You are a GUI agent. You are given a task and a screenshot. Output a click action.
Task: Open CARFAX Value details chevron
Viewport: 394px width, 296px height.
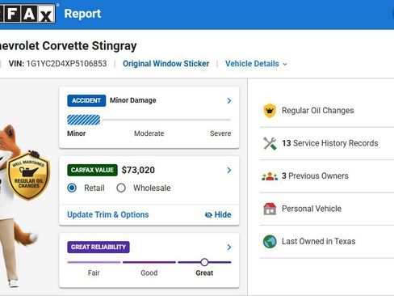click(x=229, y=170)
